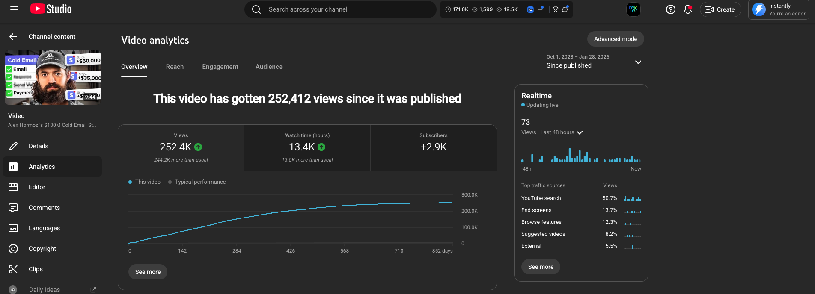815x294 pixels.
Task: Expand the Last 48 hours views dropdown
Action: pyautogui.click(x=580, y=132)
